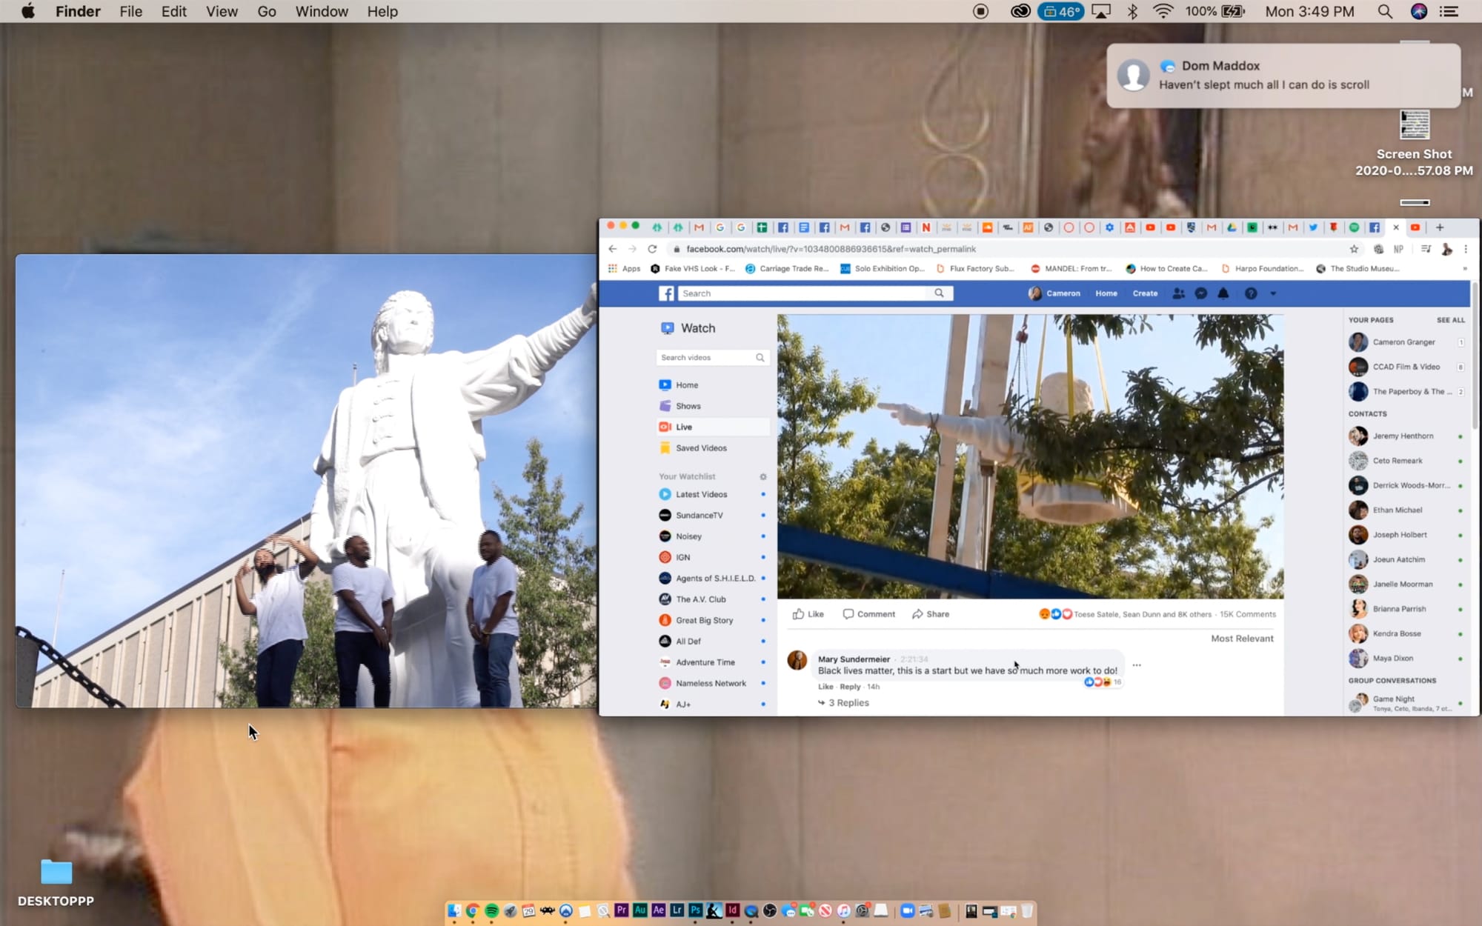Click Share under the video

click(931, 614)
